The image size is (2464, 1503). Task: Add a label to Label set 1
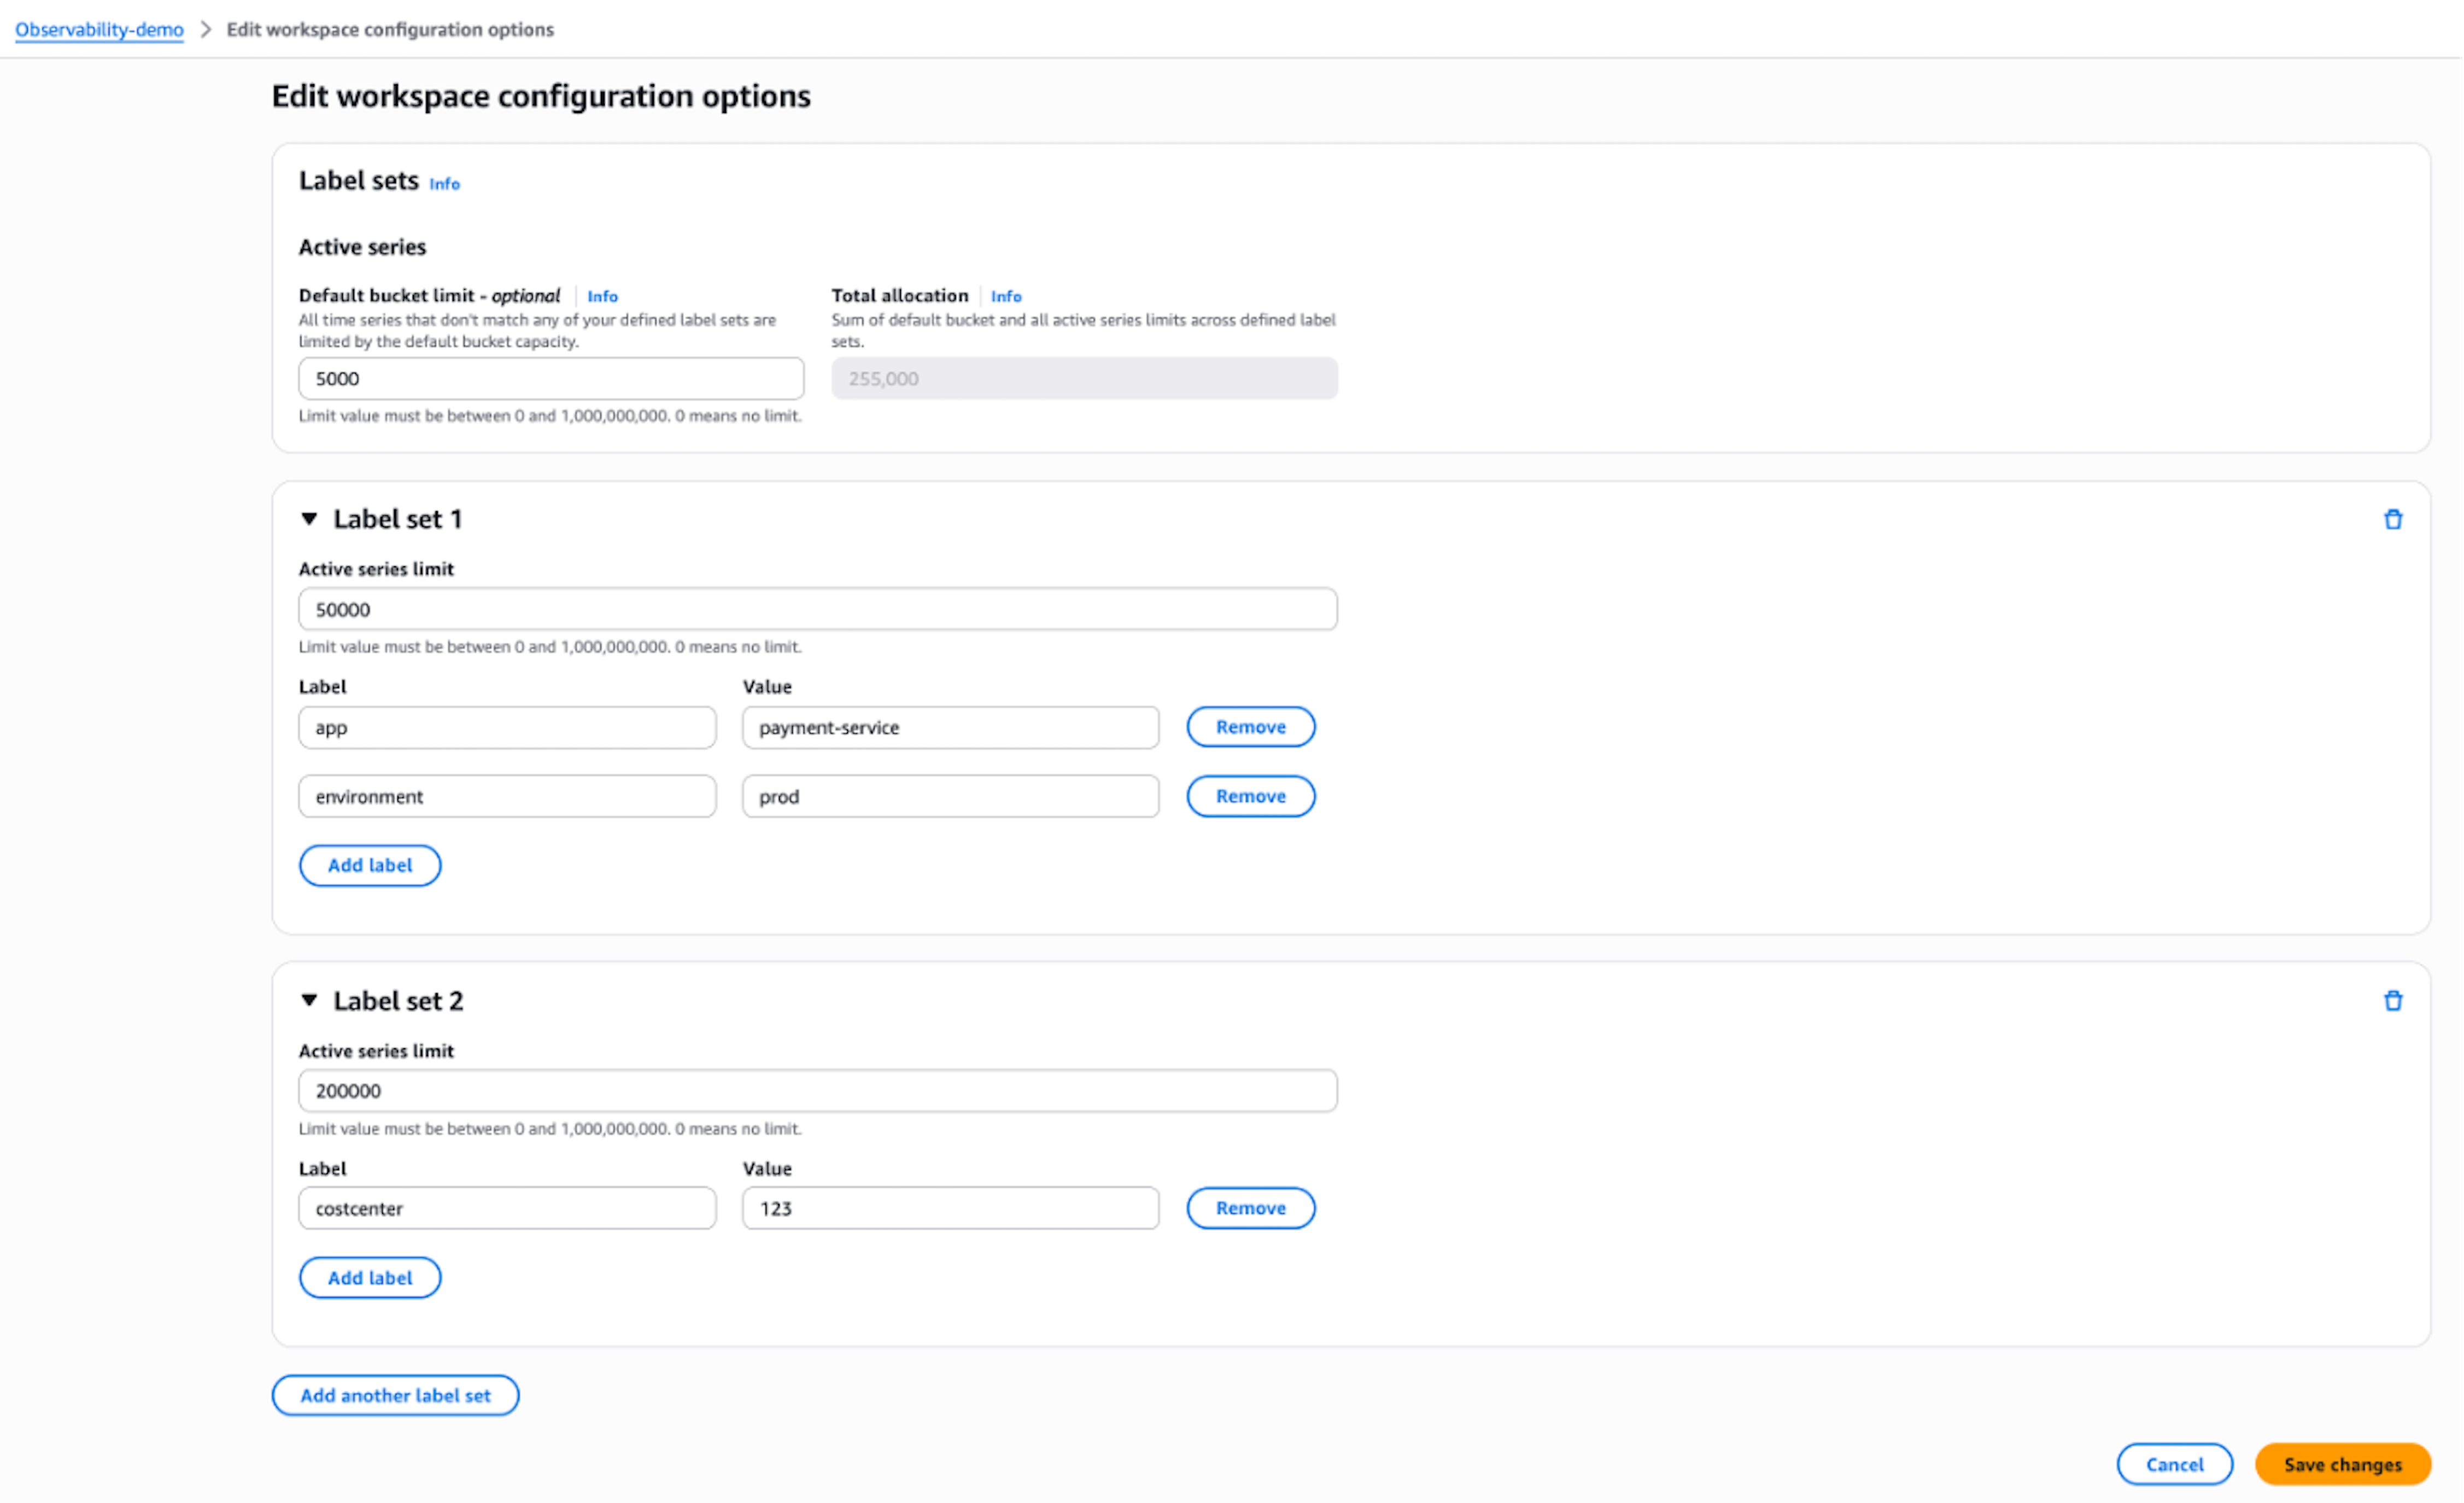coord(369,865)
